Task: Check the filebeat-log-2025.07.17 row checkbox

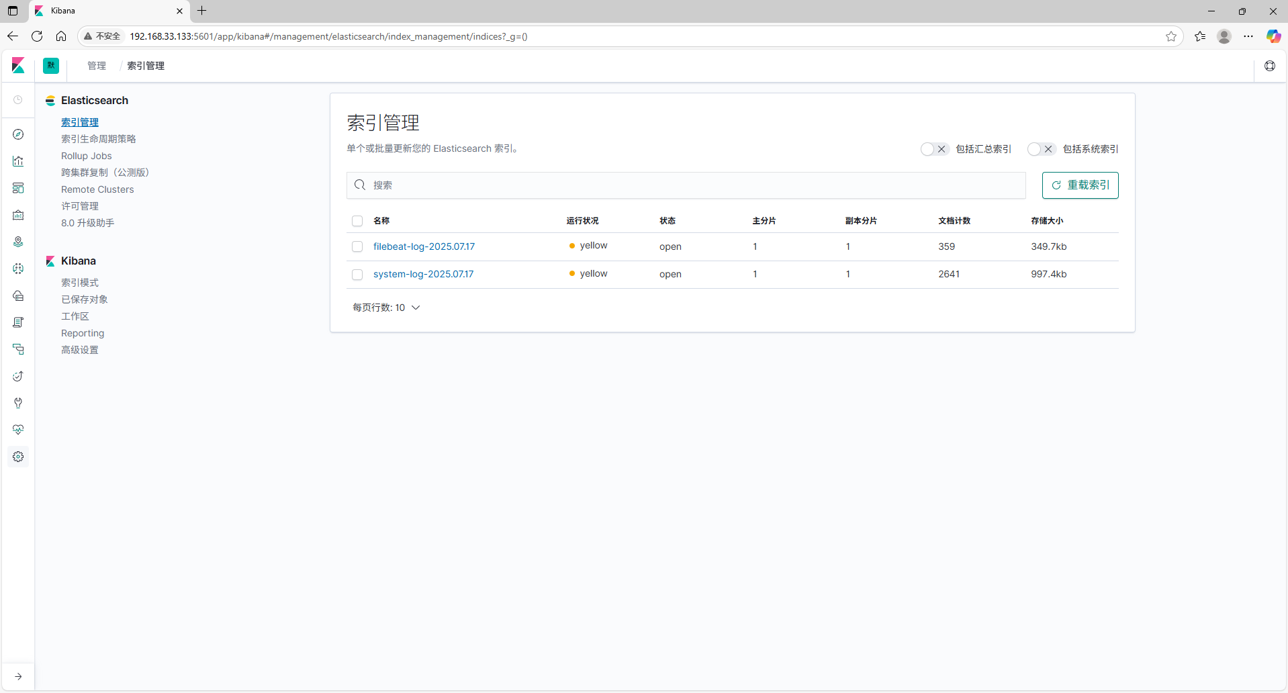Action: [x=357, y=247]
